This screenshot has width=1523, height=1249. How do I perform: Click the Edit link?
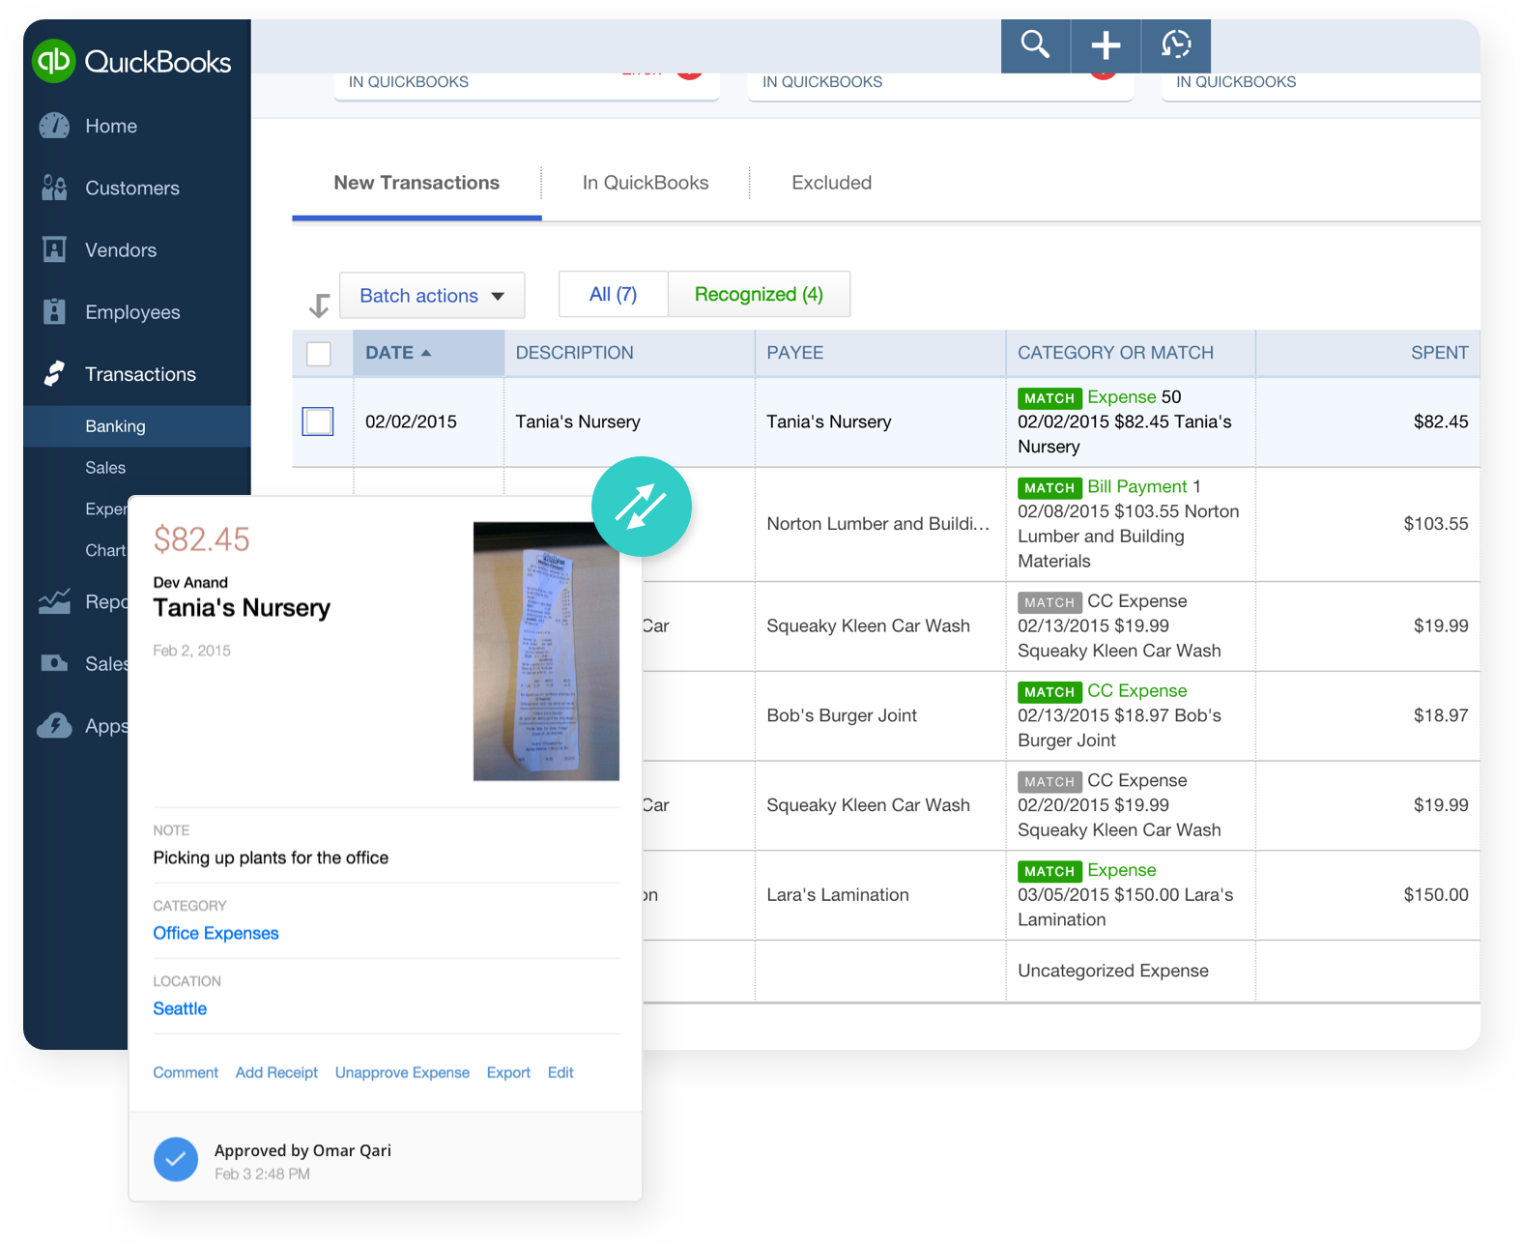coord(560,1072)
